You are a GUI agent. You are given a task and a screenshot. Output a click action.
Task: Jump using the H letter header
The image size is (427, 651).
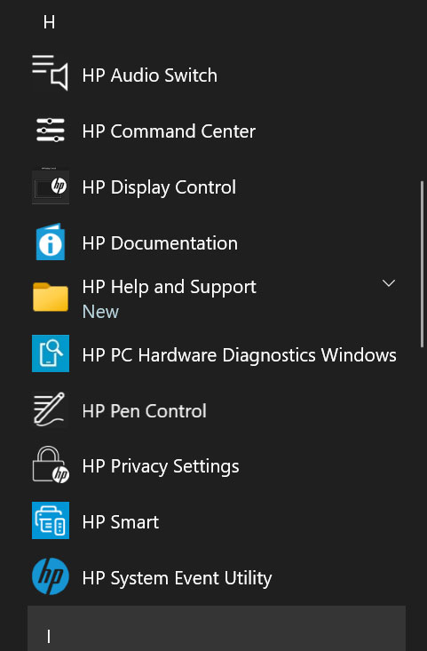pyautogui.click(x=49, y=22)
